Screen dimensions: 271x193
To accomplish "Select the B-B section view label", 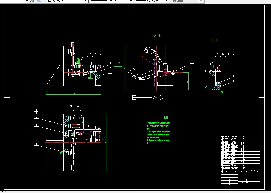I will [x=214, y=40].
